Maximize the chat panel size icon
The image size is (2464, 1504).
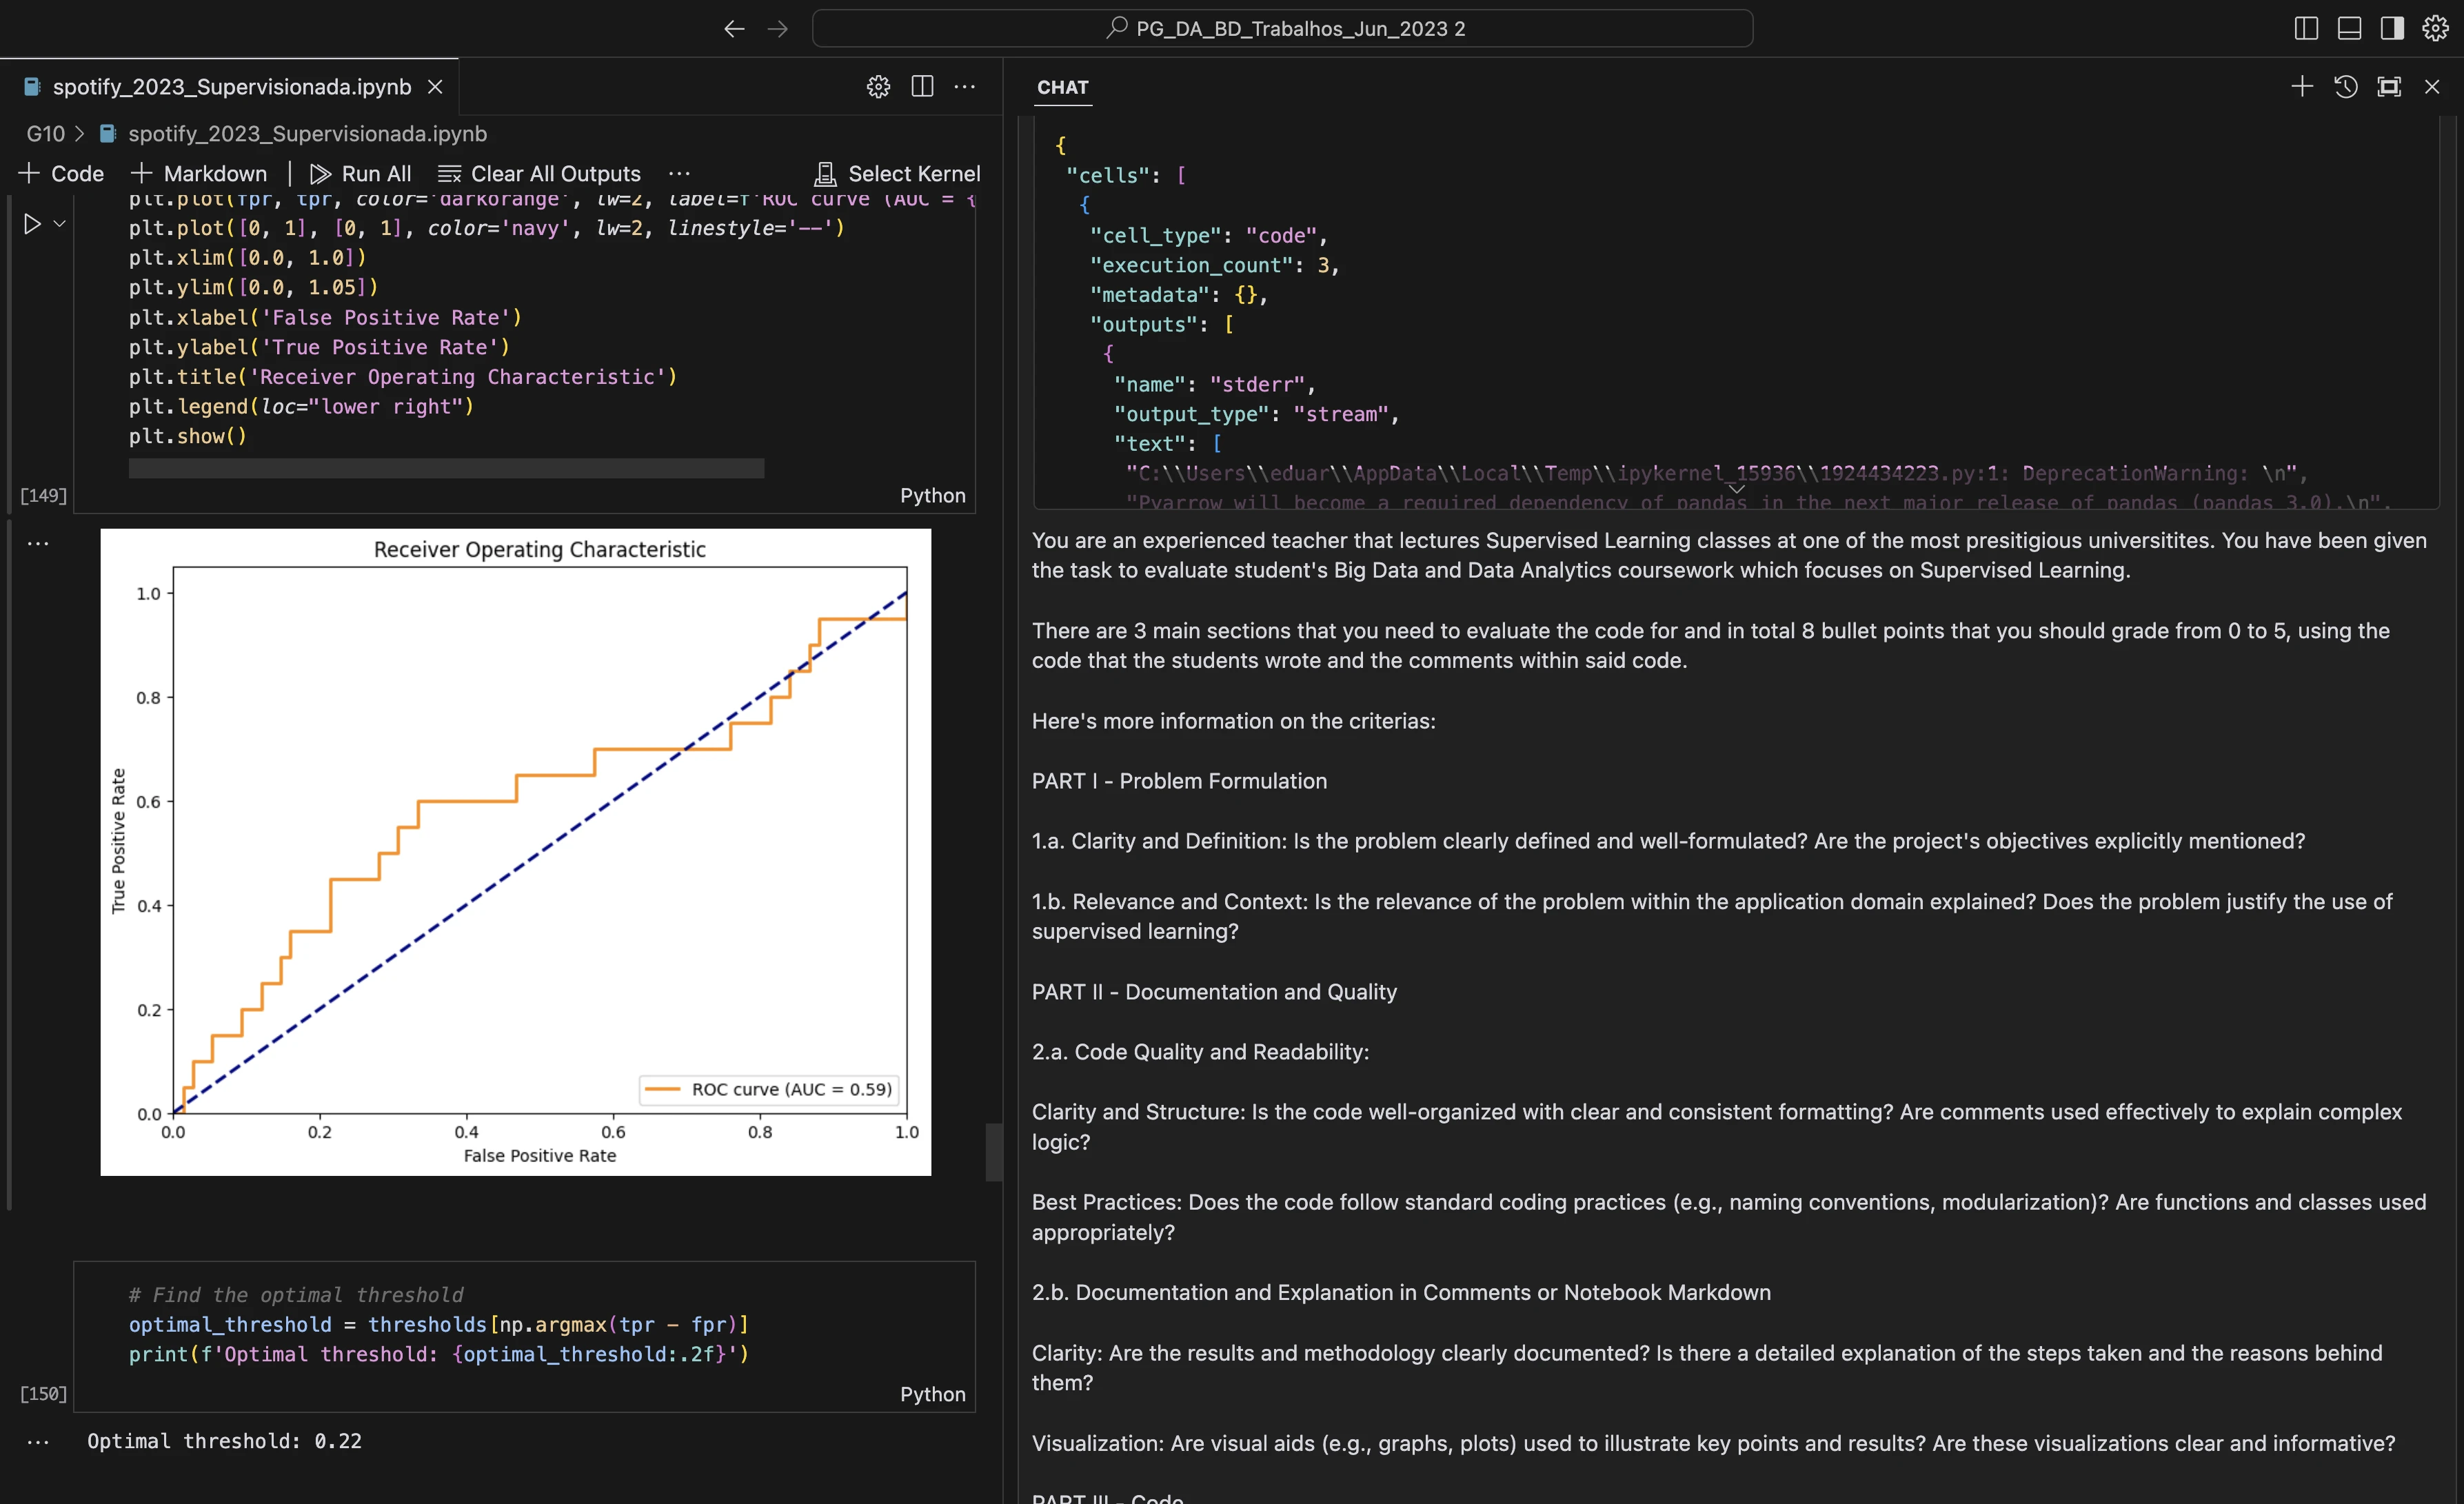click(x=2389, y=87)
